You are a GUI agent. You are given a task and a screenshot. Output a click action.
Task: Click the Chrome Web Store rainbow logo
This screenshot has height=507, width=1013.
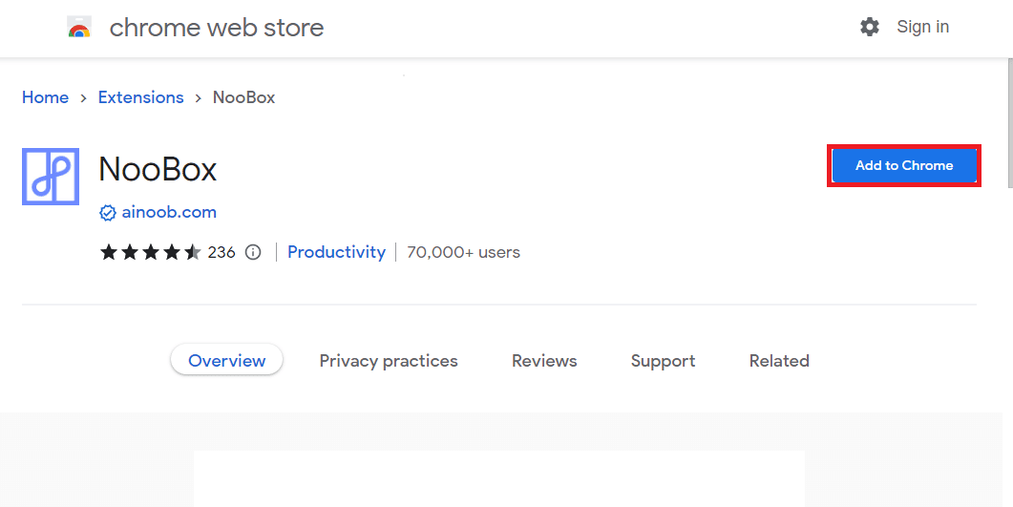79,28
